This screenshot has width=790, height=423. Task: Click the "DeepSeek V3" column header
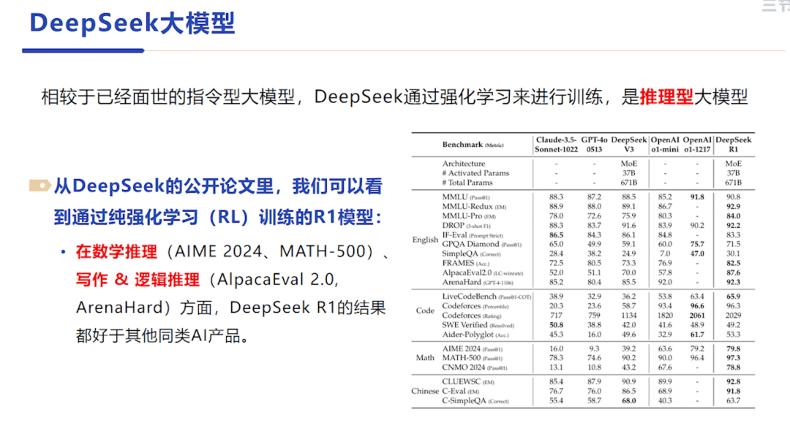[x=629, y=145]
